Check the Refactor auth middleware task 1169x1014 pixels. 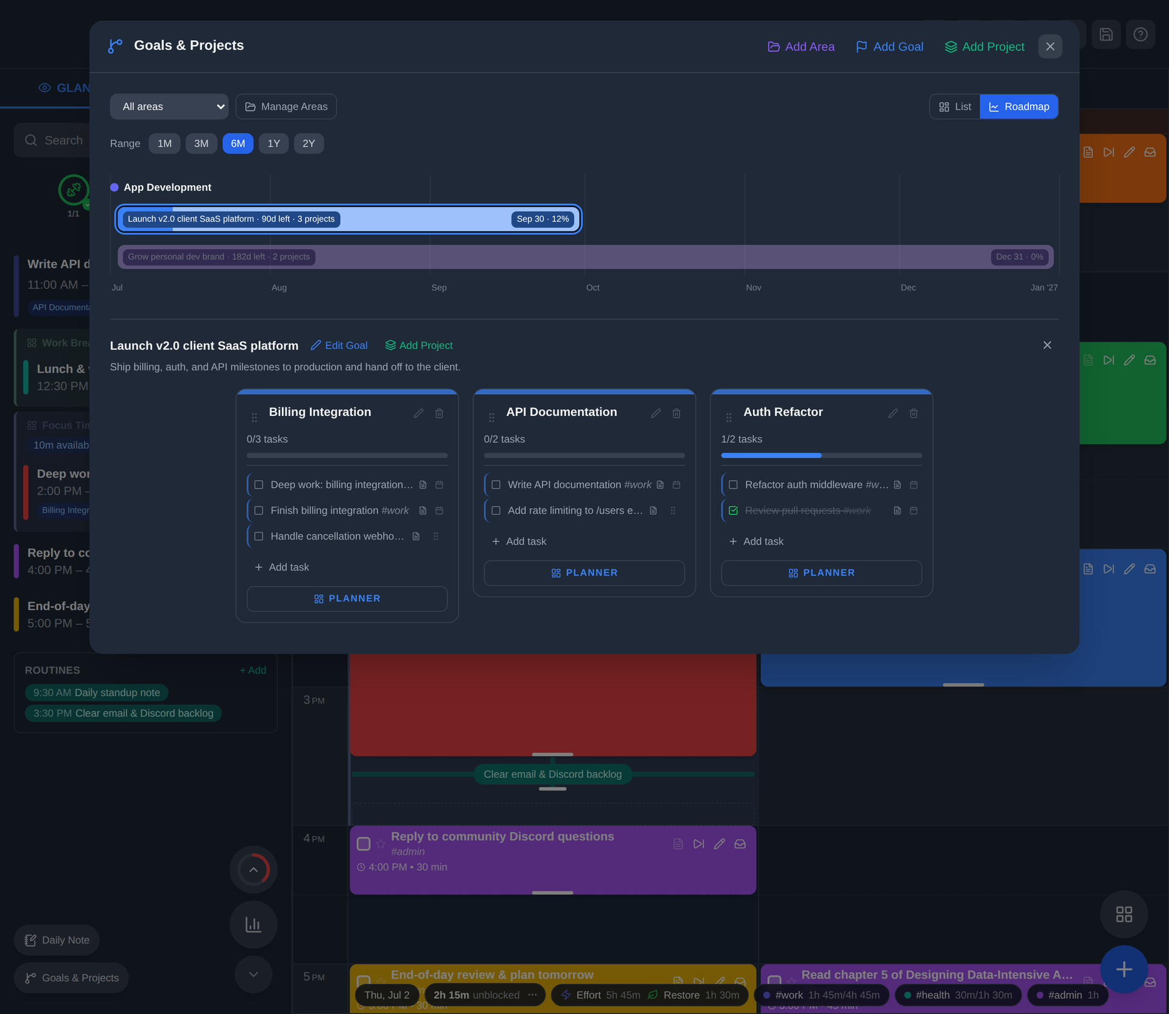(733, 485)
